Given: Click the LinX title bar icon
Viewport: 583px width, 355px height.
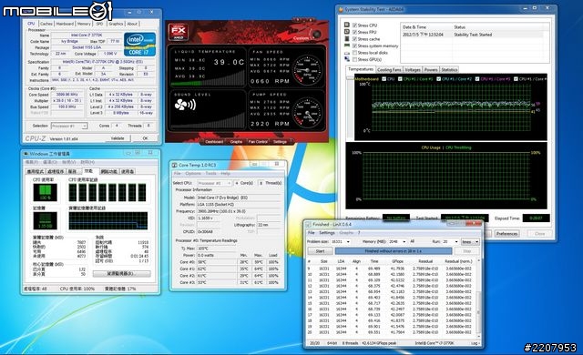Looking at the screenshot, I should (308, 224).
